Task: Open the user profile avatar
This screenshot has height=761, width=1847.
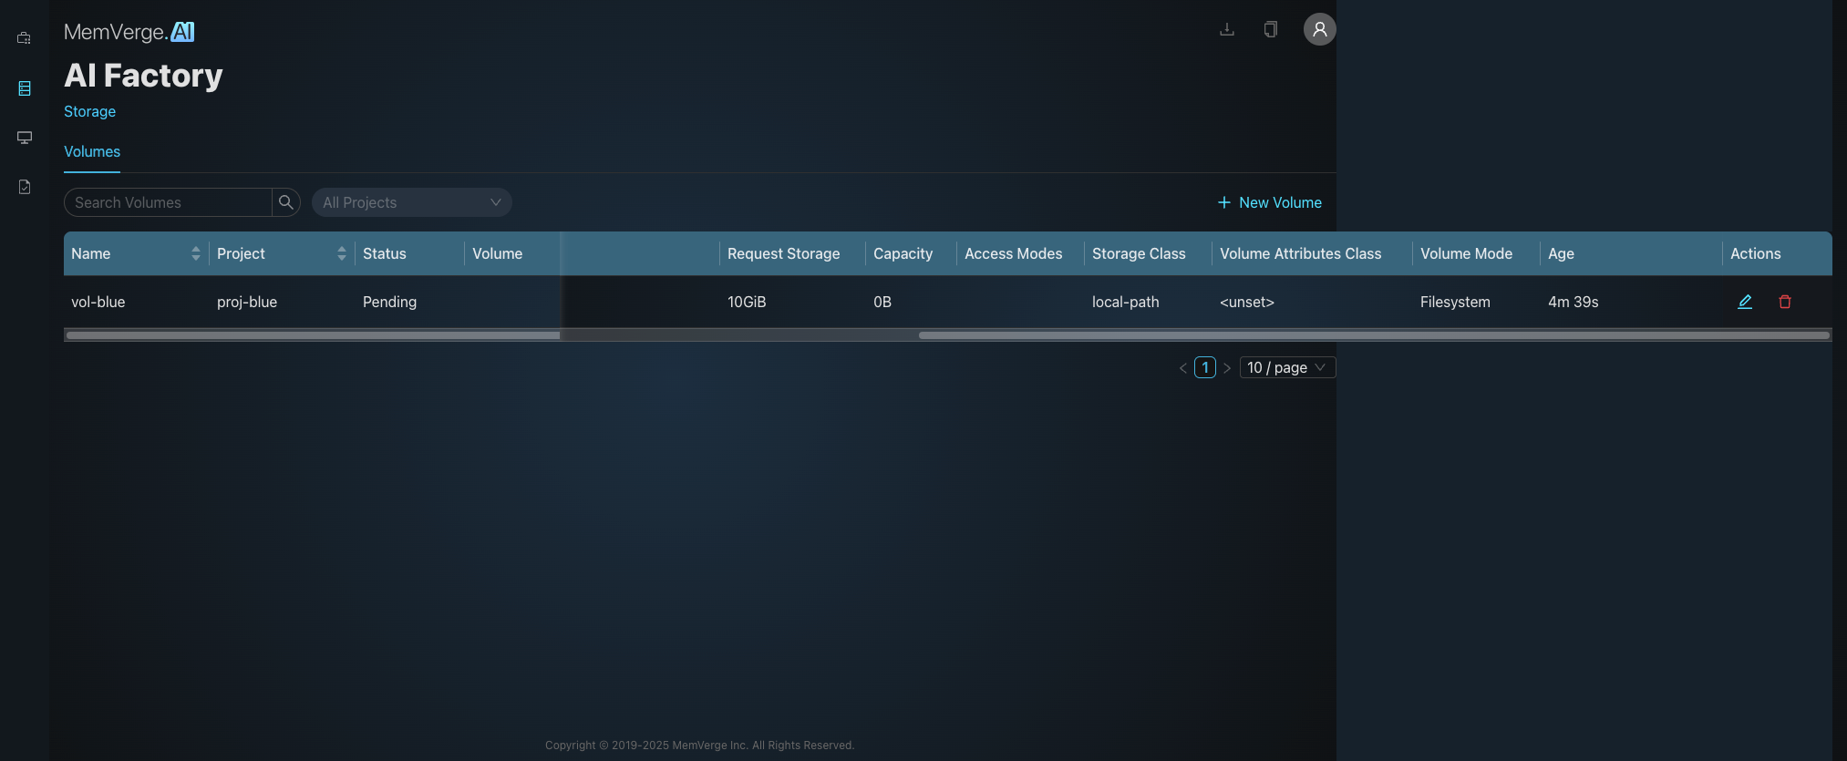Action: 1319,29
